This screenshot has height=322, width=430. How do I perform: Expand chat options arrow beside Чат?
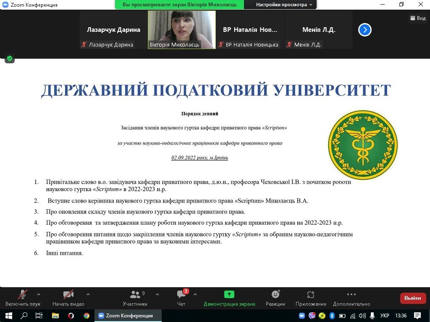pos(195,295)
